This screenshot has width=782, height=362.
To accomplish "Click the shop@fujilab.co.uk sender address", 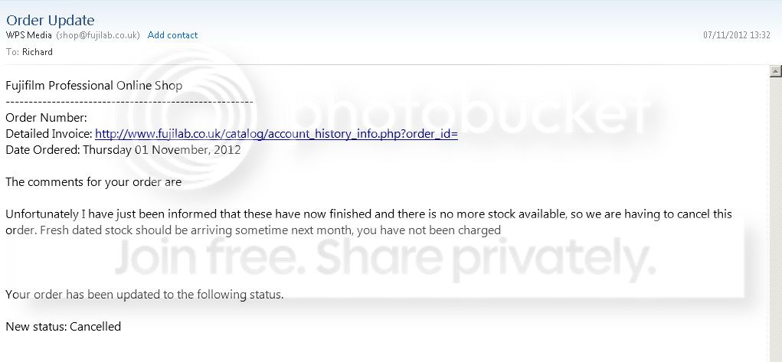I will click(x=98, y=35).
